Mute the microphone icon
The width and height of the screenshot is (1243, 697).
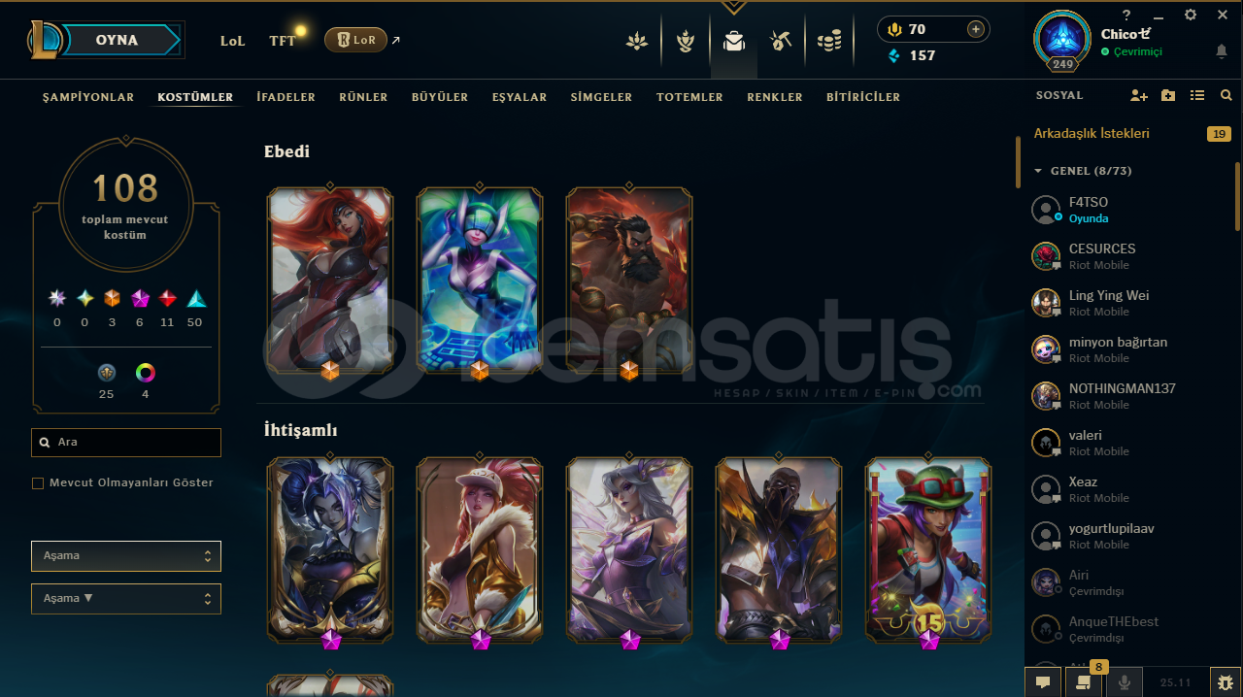click(1125, 682)
